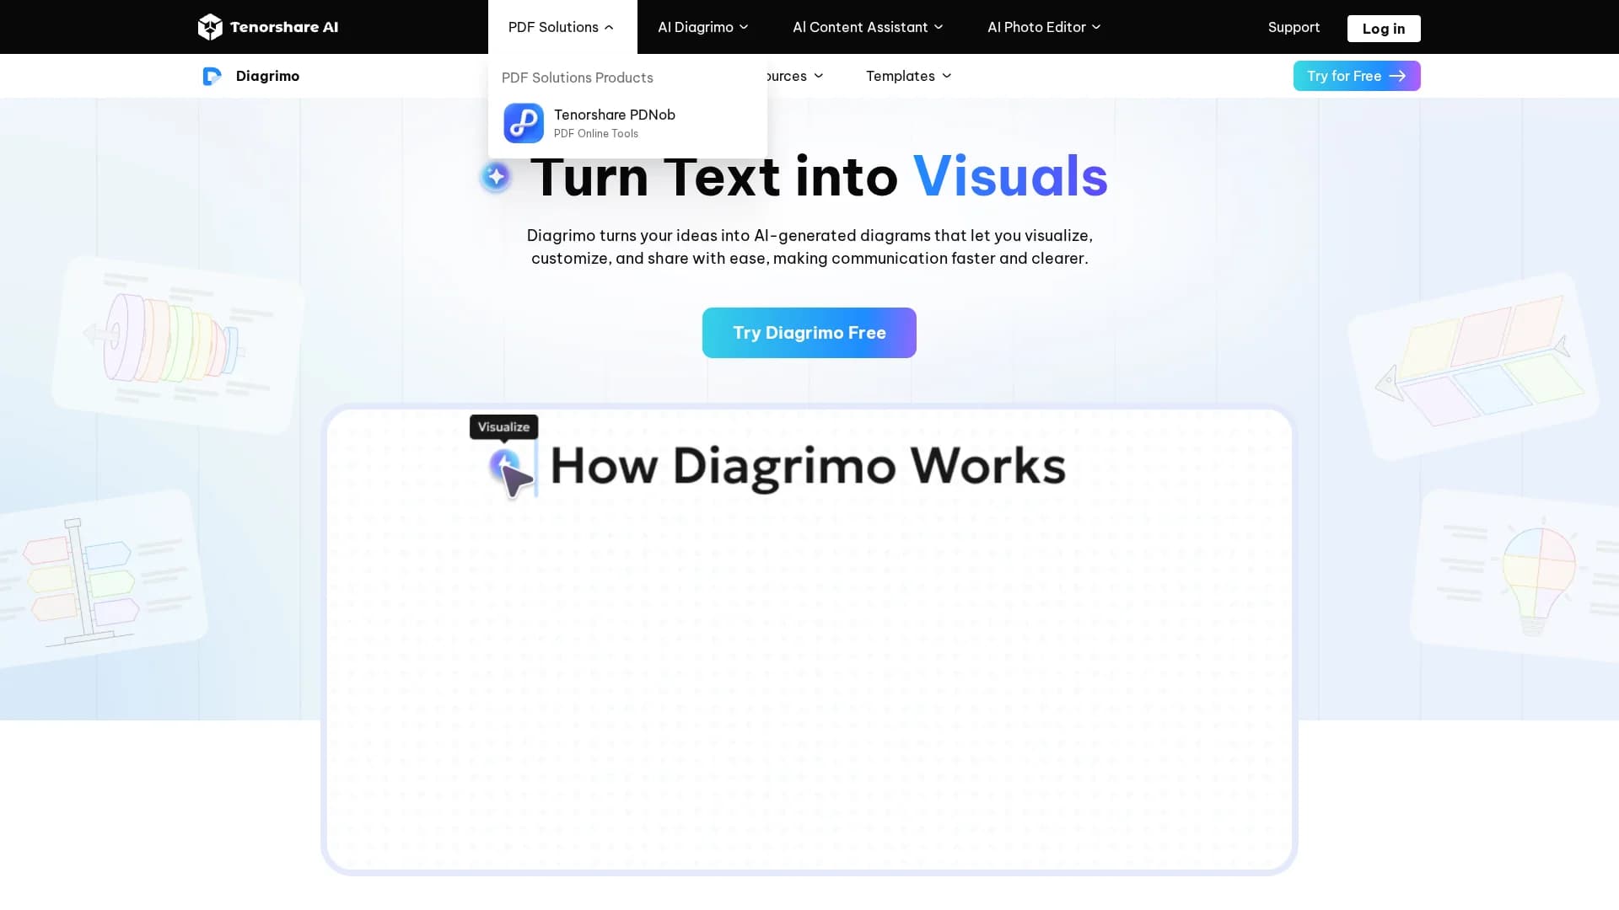Open the Support page

(1294, 27)
